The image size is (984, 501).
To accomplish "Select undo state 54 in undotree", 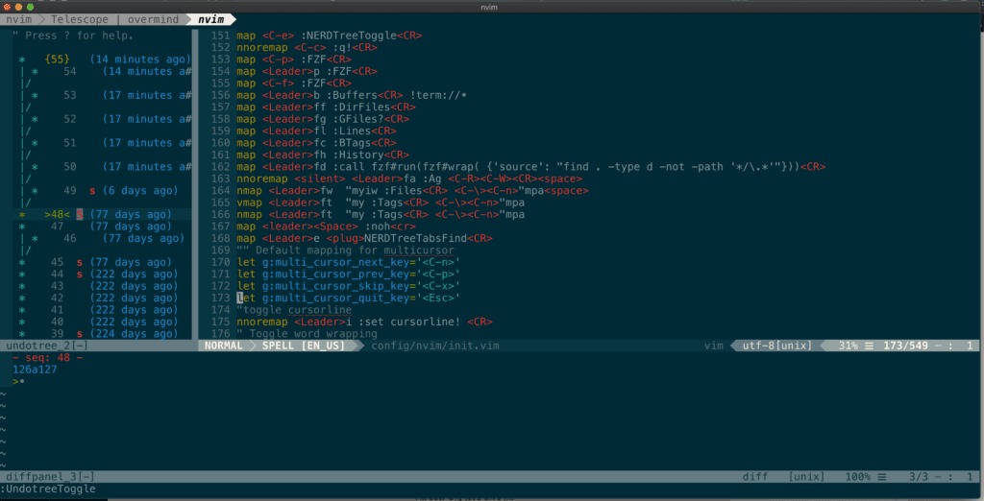I will pyautogui.click(x=69, y=71).
